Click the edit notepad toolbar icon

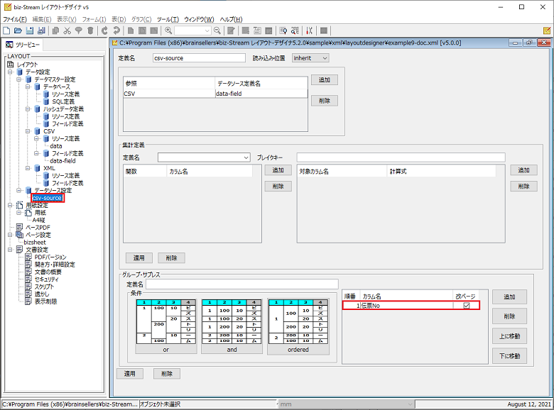[x=231, y=31]
